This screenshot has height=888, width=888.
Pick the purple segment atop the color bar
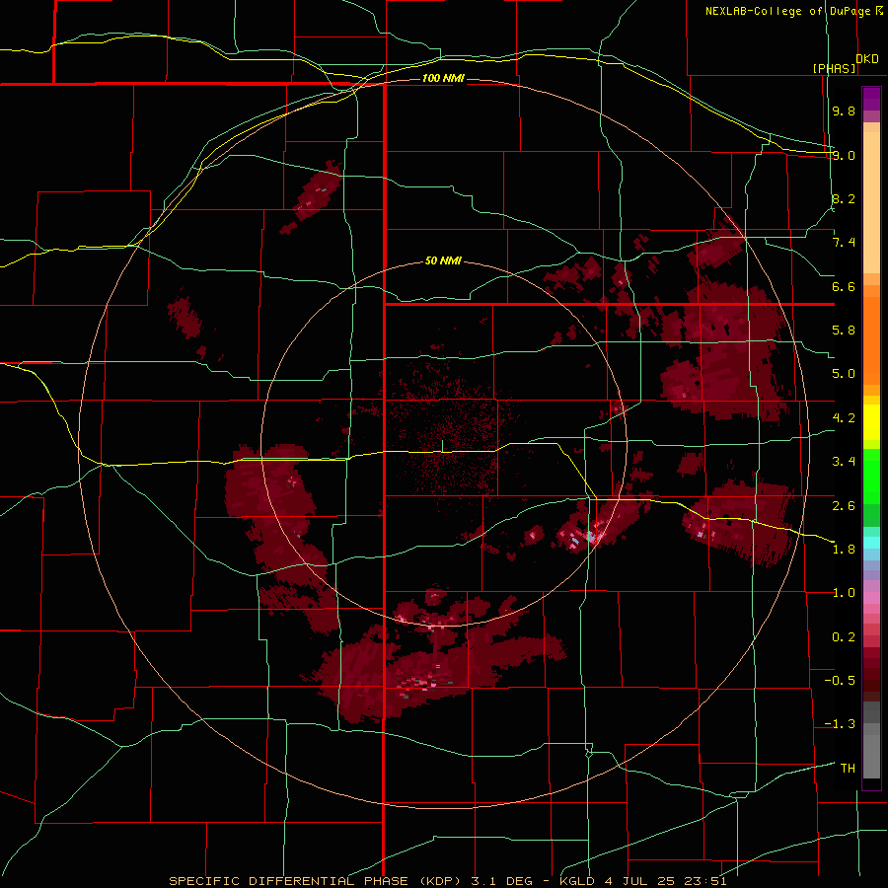871,100
